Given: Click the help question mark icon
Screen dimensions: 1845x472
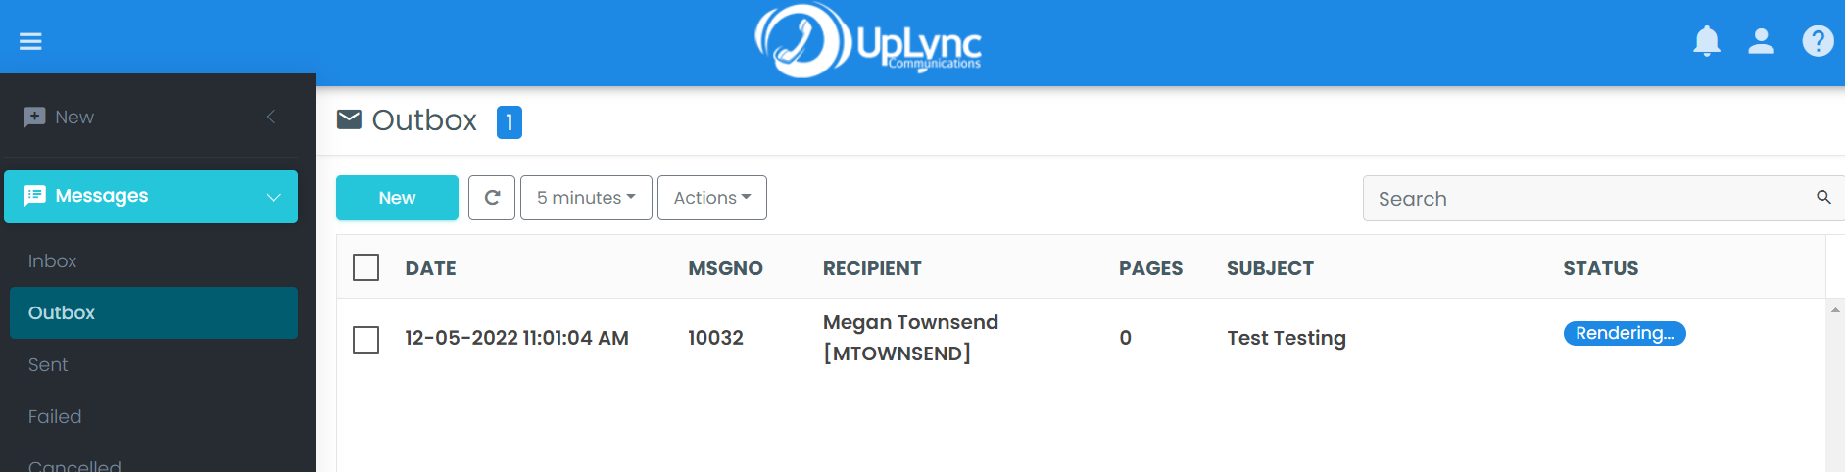Looking at the screenshot, I should [x=1818, y=41].
